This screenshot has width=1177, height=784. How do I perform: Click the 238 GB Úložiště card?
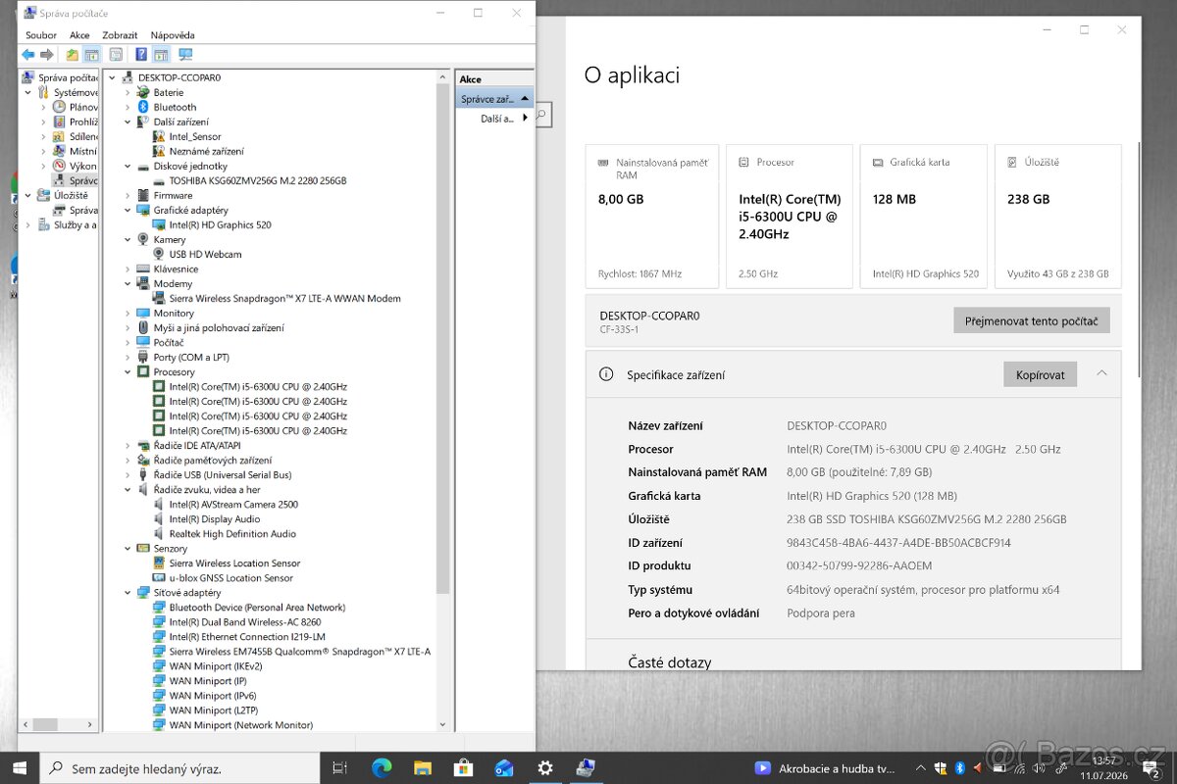coord(1057,217)
